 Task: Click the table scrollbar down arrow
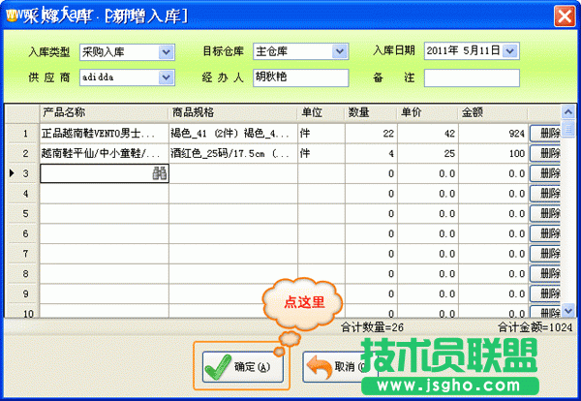(568, 310)
